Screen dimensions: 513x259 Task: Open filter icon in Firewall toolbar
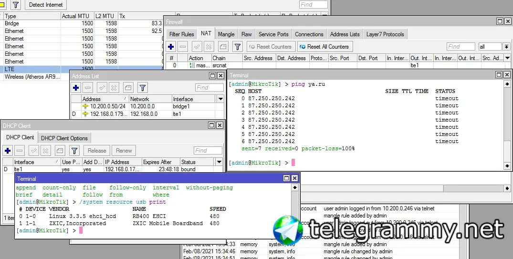[x=238, y=47]
